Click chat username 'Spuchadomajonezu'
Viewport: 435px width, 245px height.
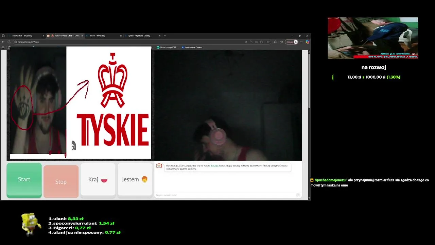tap(330, 180)
